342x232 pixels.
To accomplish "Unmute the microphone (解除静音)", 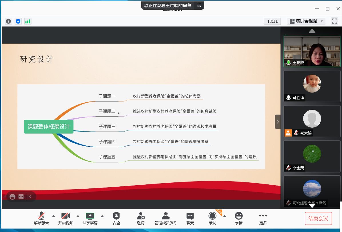I will tap(41, 218).
